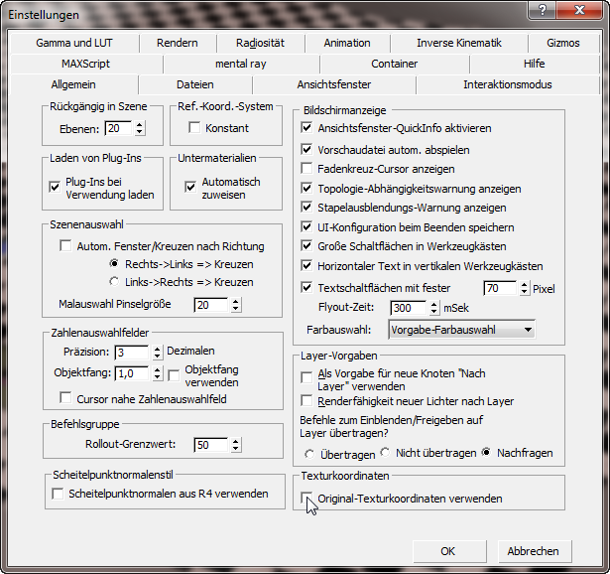
Task: Click the Abbrechen button
Action: [x=535, y=551]
